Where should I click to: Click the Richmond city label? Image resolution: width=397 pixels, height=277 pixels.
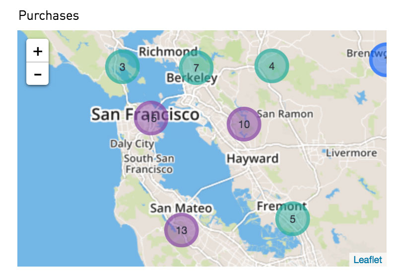[168, 52]
